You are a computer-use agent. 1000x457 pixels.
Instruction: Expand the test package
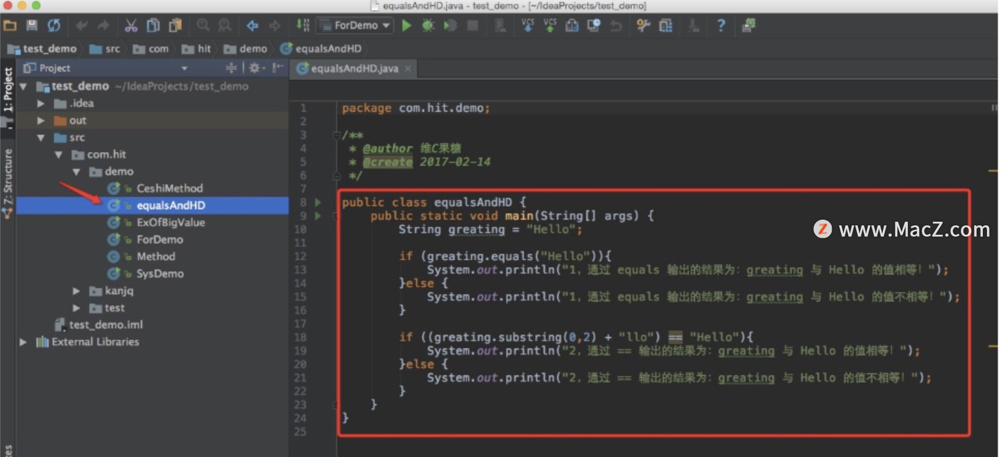click(x=76, y=308)
